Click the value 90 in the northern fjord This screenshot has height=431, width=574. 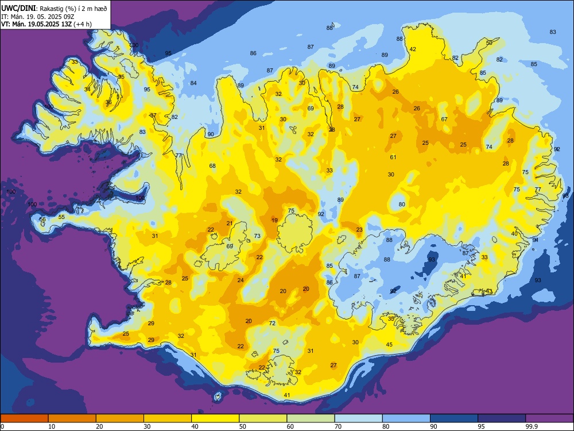point(211,134)
